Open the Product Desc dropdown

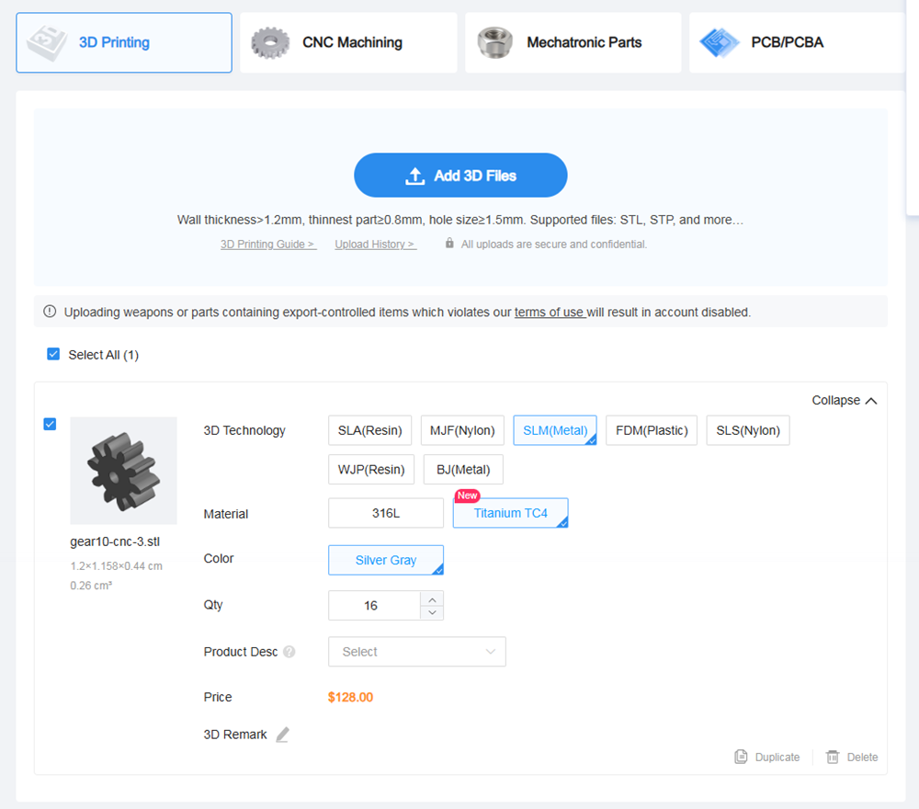tap(416, 651)
